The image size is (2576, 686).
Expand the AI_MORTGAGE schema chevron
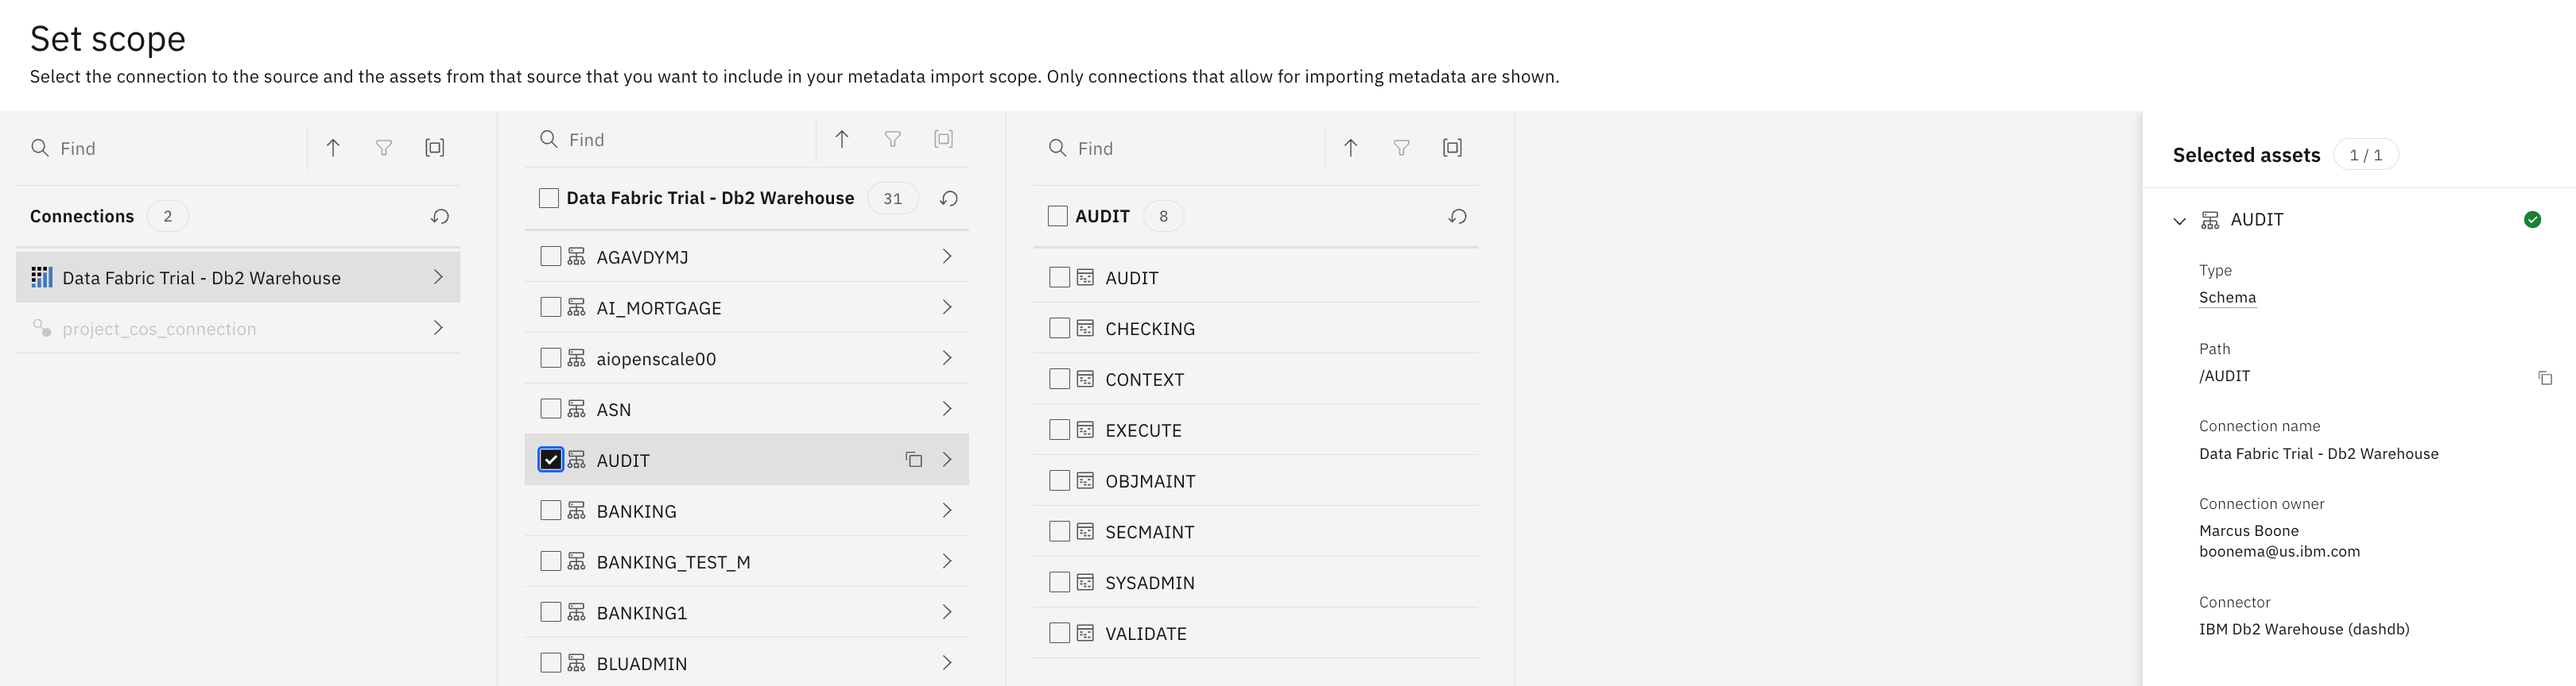(x=946, y=307)
